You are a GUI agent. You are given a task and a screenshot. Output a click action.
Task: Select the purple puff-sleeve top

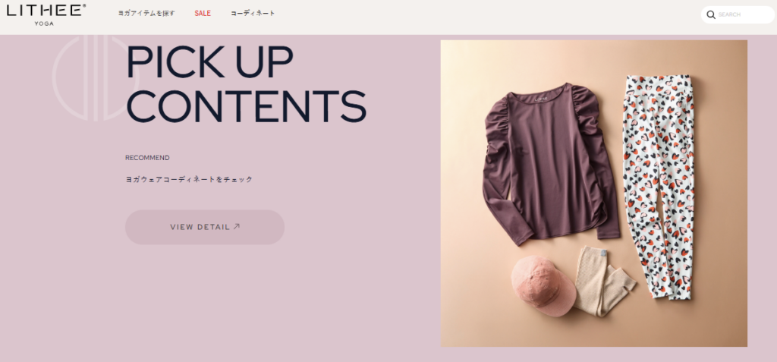tap(550, 164)
